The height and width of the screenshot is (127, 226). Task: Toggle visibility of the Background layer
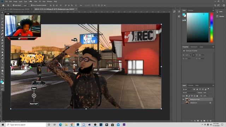[x=183, y=103]
